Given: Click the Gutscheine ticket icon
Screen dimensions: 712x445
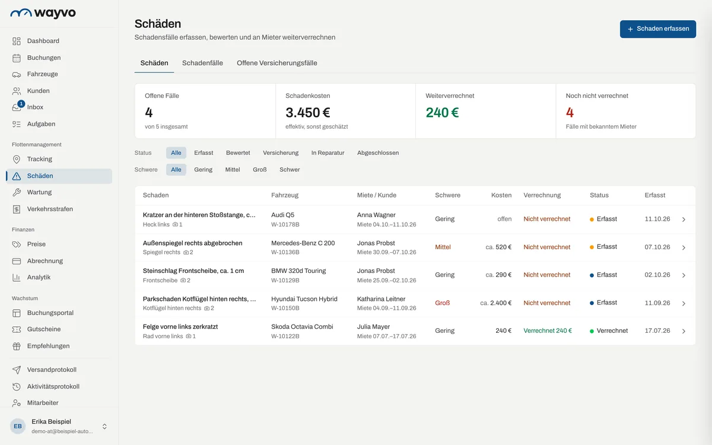Looking at the screenshot, I should point(17,329).
